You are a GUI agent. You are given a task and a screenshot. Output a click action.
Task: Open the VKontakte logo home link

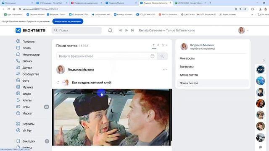point(30,30)
